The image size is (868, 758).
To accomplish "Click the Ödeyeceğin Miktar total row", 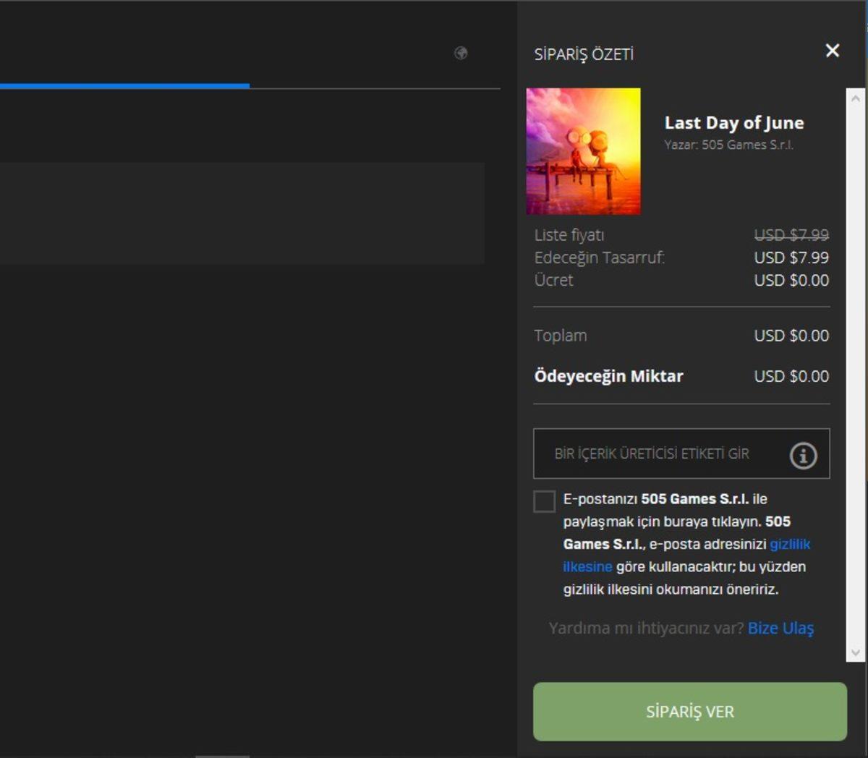I will coord(608,376).
